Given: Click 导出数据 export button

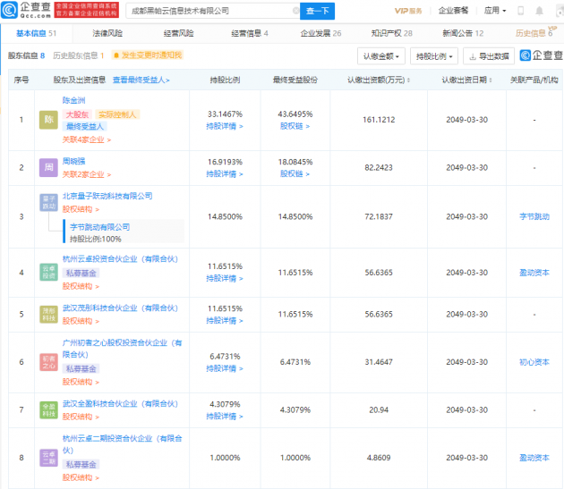Looking at the screenshot, I should [489, 56].
